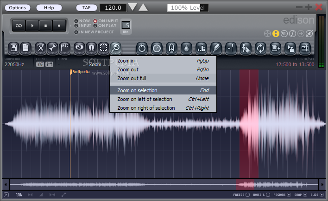The image size is (328, 201).
Task: Choose Zoom out from the menu
Action: coord(163,69)
